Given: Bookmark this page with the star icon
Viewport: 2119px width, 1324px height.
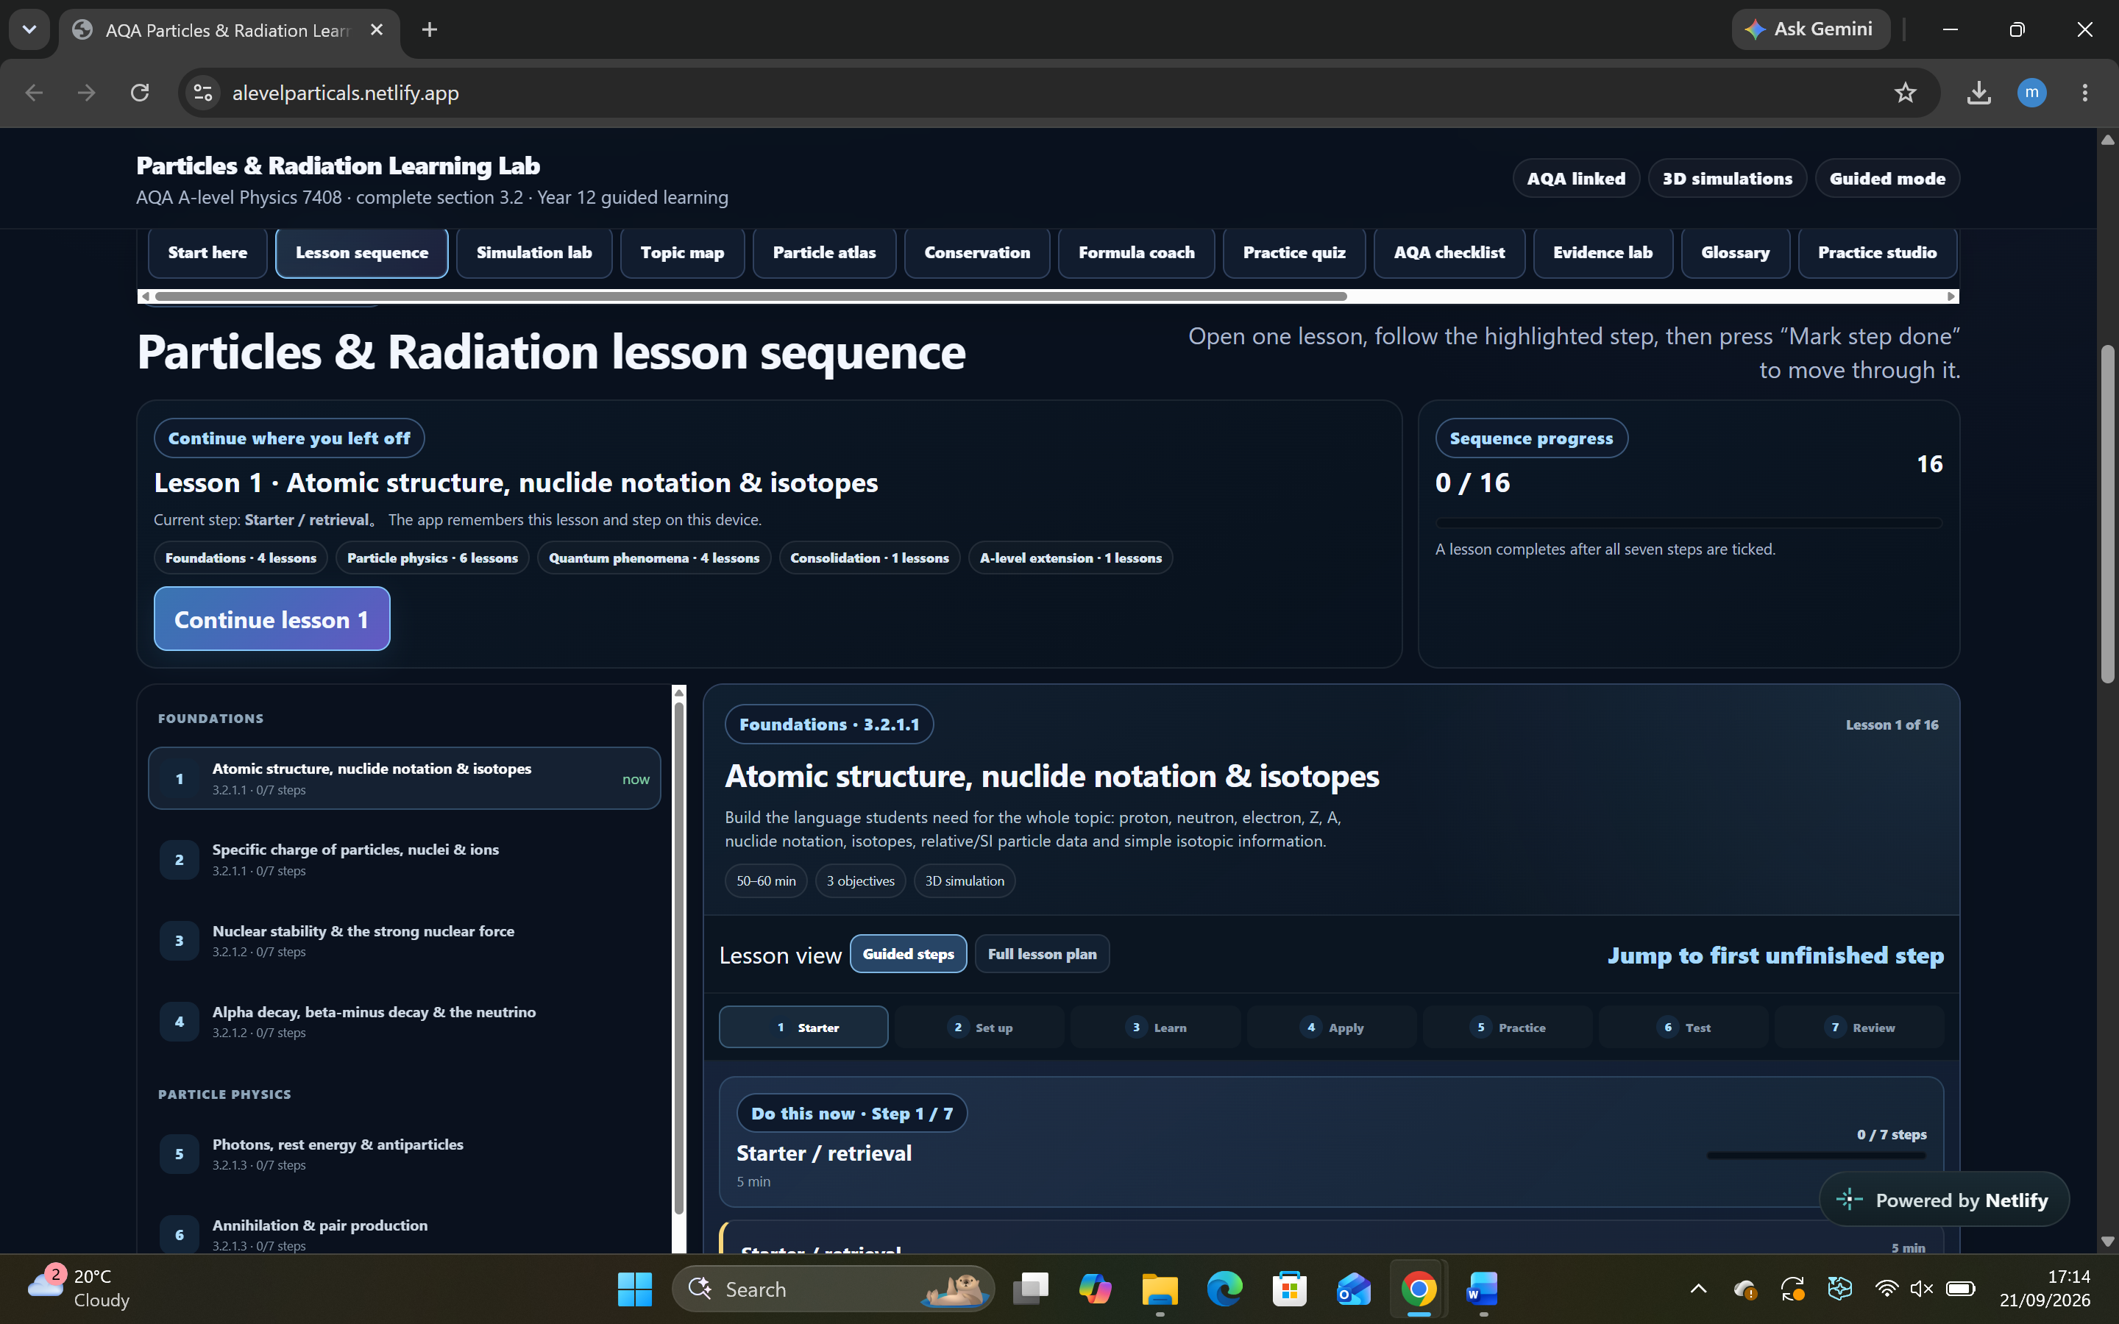Looking at the screenshot, I should pyautogui.click(x=1906, y=93).
